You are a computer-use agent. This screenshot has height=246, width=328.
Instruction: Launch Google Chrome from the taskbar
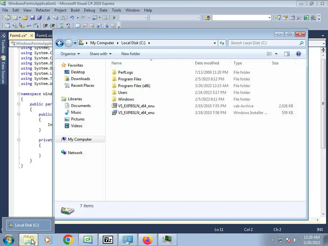pos(68,240)
